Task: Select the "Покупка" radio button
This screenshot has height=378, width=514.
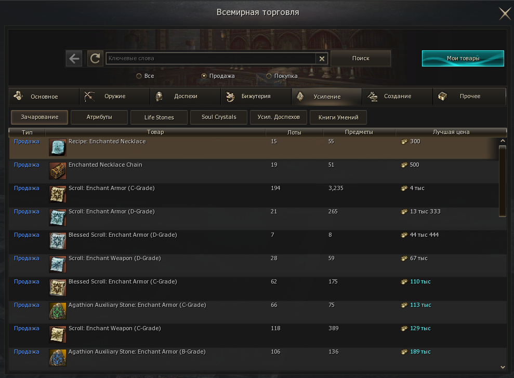Action: pyautogui.click(x=269, y=76)
